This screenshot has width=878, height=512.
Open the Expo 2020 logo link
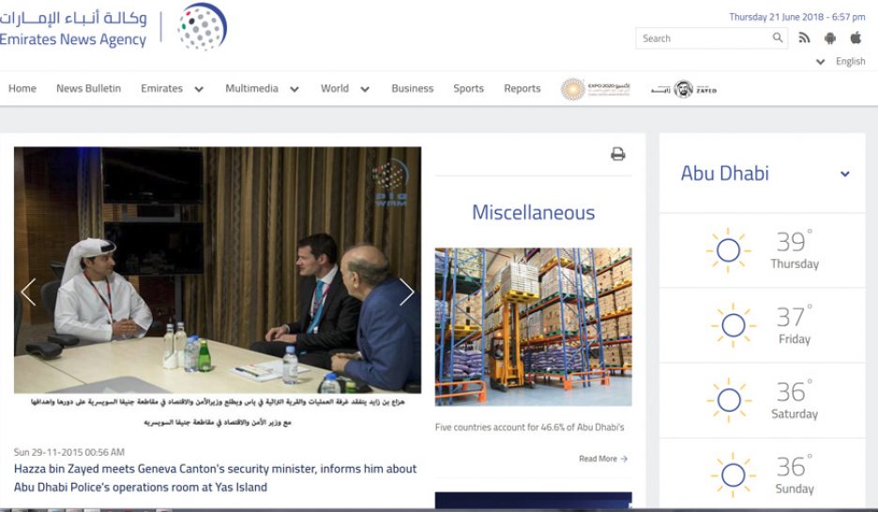pos(596,89)
